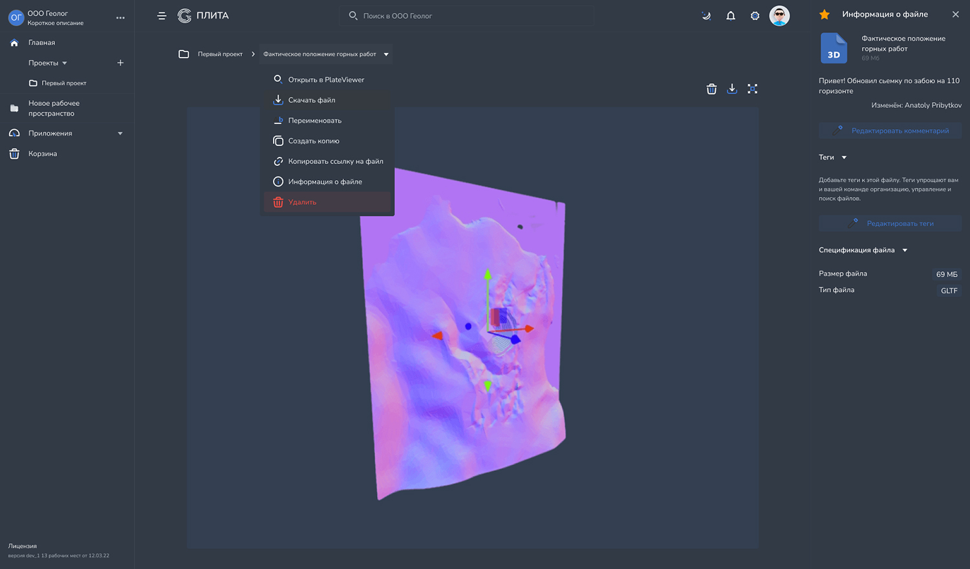The height and width of the screenshot is (569, 970).
Task: Click the Лицензия label
Action: click(x=23, y=546)
